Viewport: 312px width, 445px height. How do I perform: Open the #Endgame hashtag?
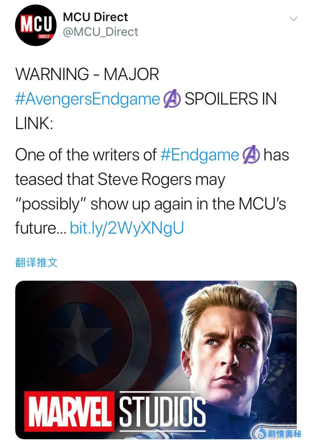200,155
